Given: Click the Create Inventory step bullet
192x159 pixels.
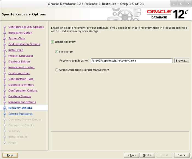Looking at the screenshot, I should (x=5, y=73).
